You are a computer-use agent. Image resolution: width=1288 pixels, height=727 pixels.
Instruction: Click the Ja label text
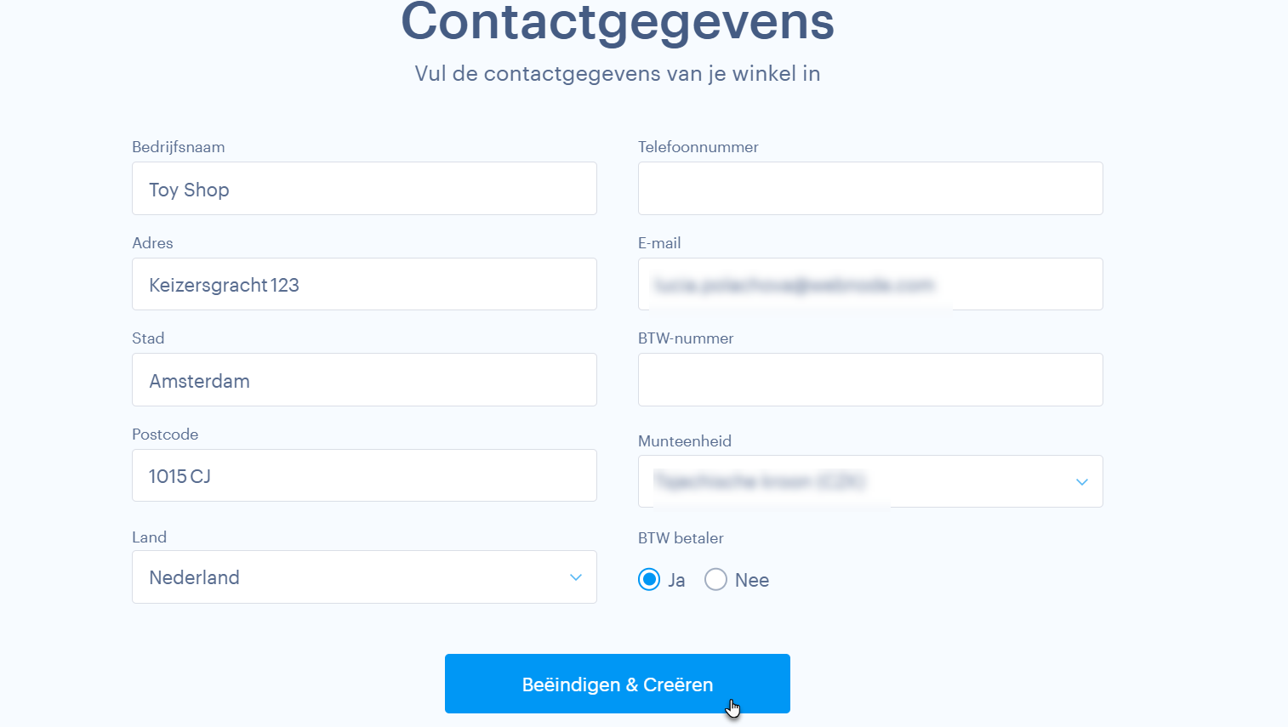click(676, 581)
